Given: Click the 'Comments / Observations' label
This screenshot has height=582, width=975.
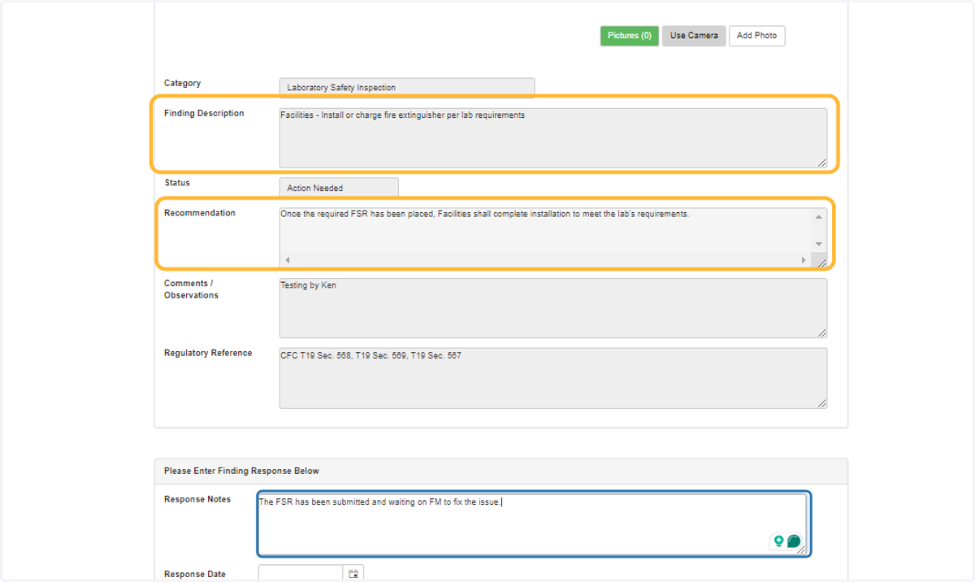Looking at the screenshot, I should pos(192,289).
